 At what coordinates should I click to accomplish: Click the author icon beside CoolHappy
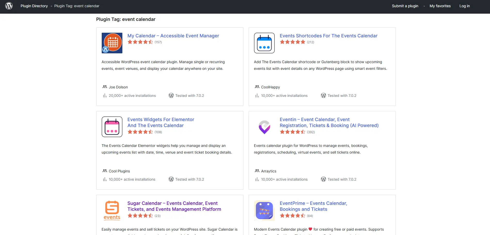tap(257, 87)
